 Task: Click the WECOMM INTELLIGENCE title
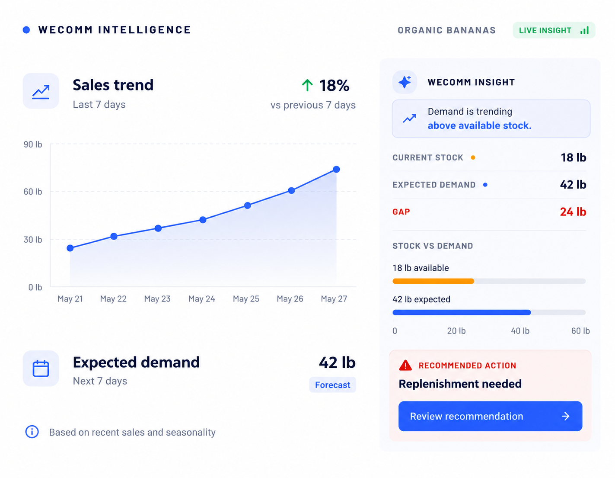[115, 30]
